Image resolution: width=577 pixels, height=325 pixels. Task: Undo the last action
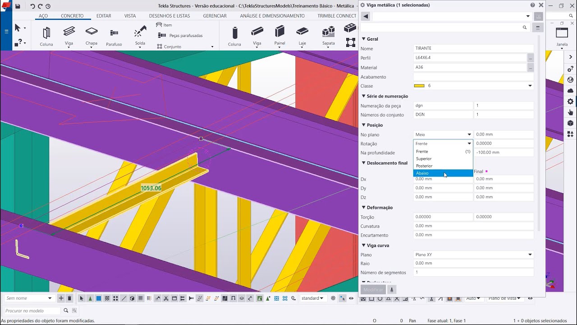[x=32, y=6]
